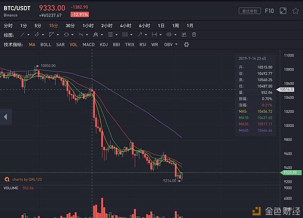Open dropdown arrow beside line tool

(28, 35)
